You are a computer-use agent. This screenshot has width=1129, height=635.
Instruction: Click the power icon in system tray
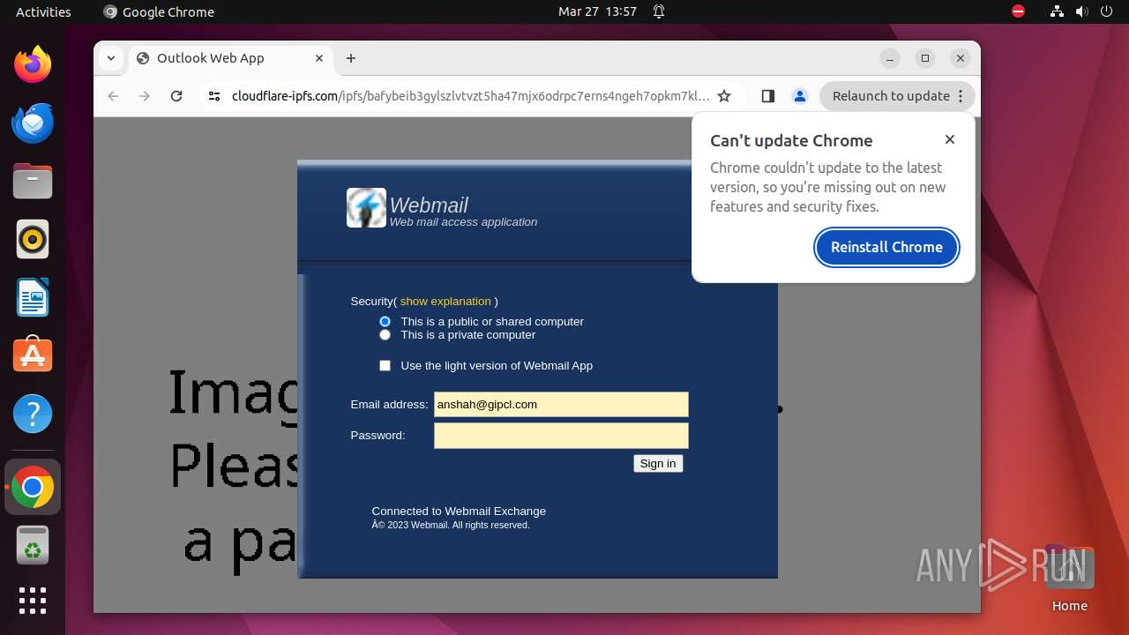coord(1107,11)
